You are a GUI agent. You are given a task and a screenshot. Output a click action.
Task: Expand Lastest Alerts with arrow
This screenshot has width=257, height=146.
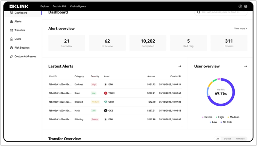click(180, 66)
